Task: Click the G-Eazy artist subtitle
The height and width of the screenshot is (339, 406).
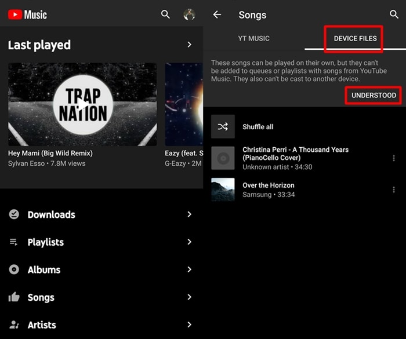Action: [183, 163]
